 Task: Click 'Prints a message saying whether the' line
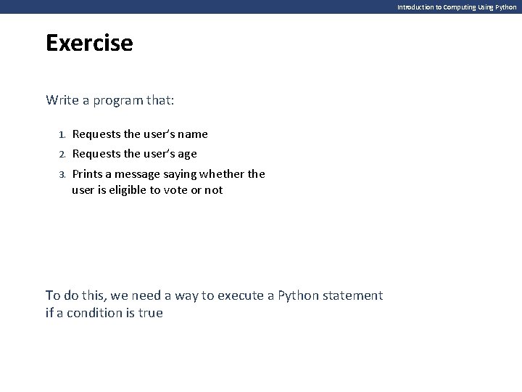point(168,174)
